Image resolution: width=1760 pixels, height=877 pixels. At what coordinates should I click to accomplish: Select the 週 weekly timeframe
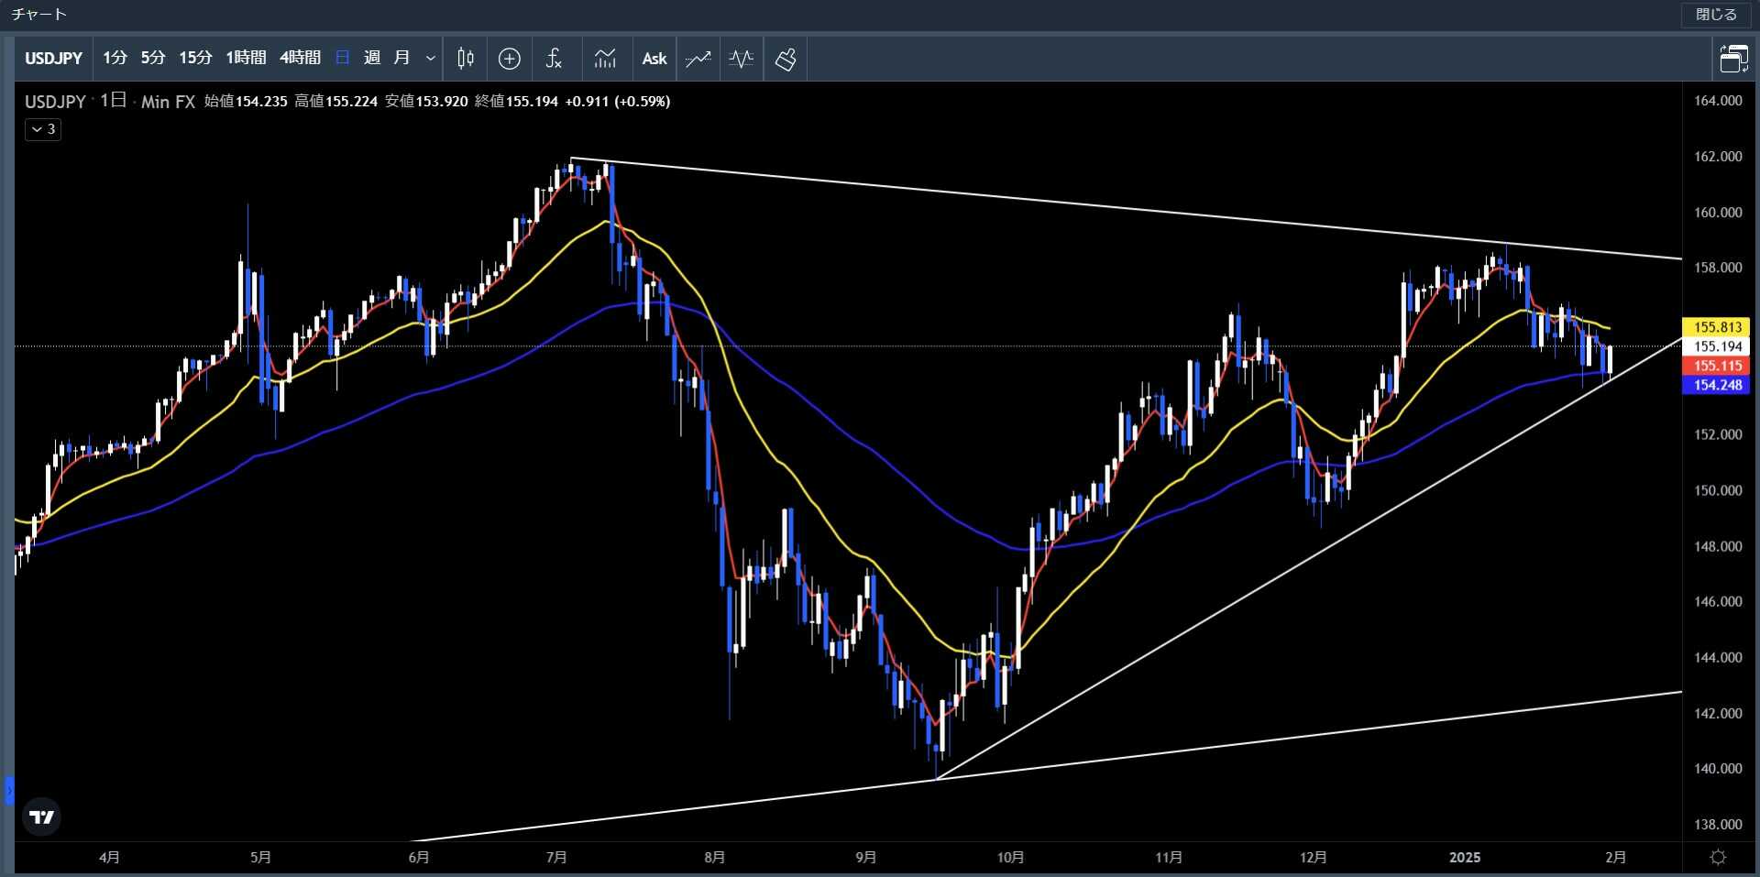[372, 58]
